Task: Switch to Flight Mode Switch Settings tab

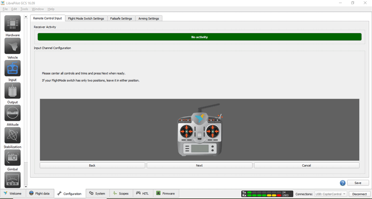Action: pos(86,18)
